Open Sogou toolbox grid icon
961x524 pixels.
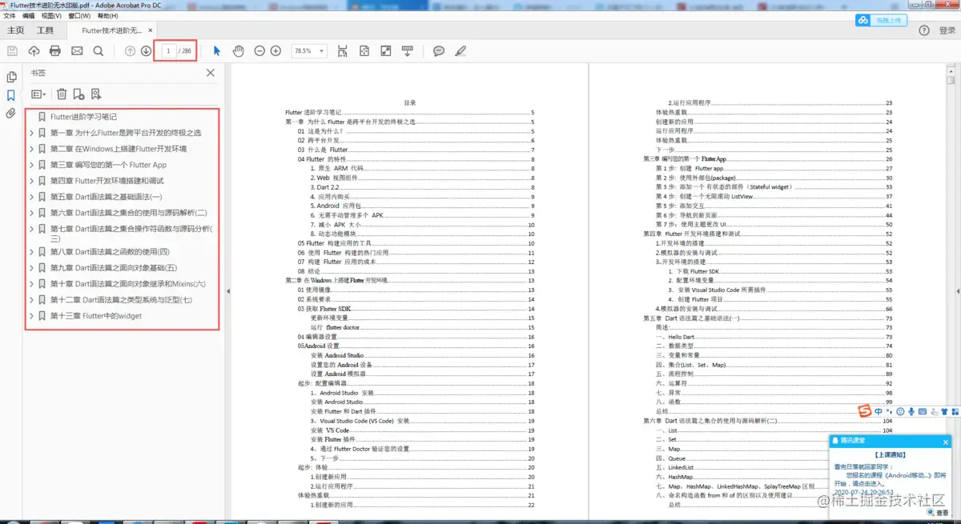point(955,411)
